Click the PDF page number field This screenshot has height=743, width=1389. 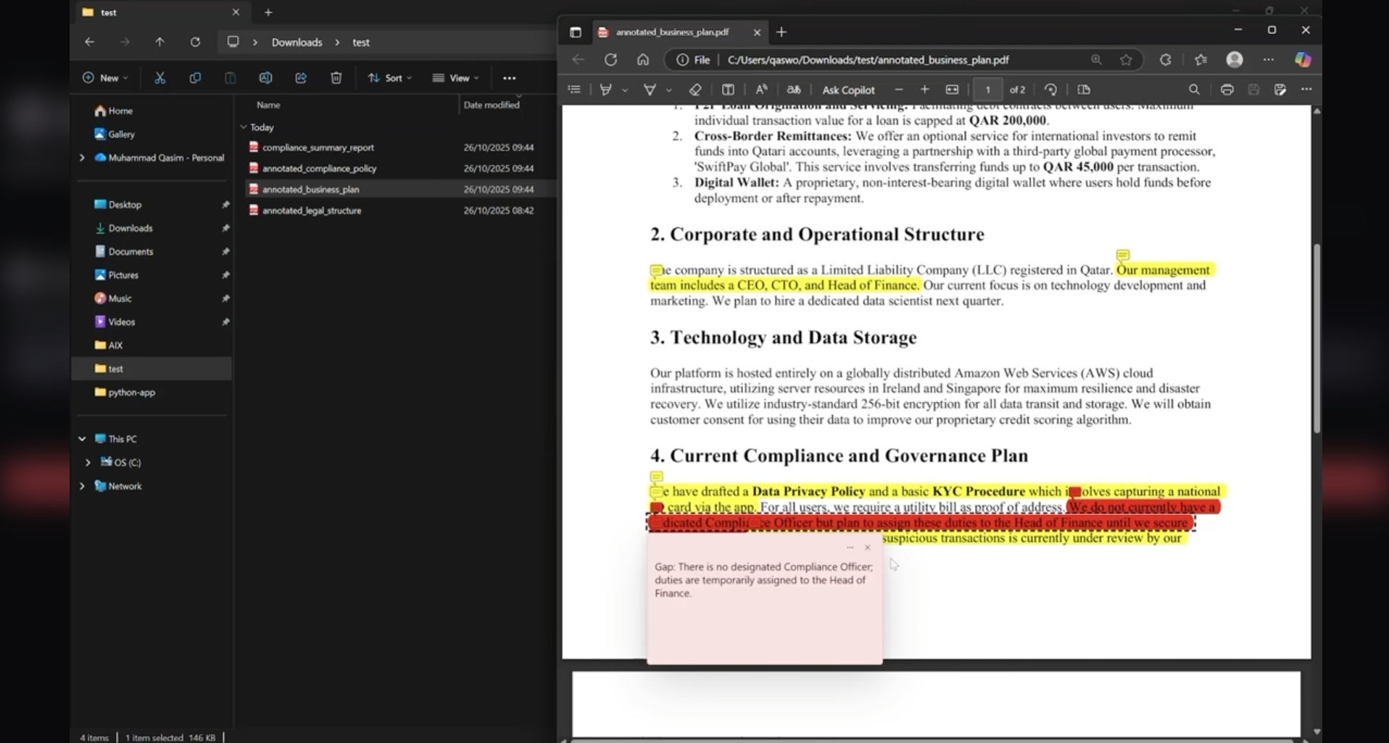(x=987, y=90)
